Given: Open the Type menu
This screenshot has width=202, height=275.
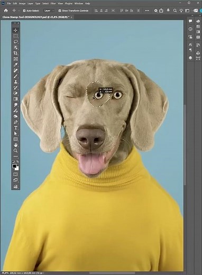Looking at the screenshot, I should [x=38, y=3].
